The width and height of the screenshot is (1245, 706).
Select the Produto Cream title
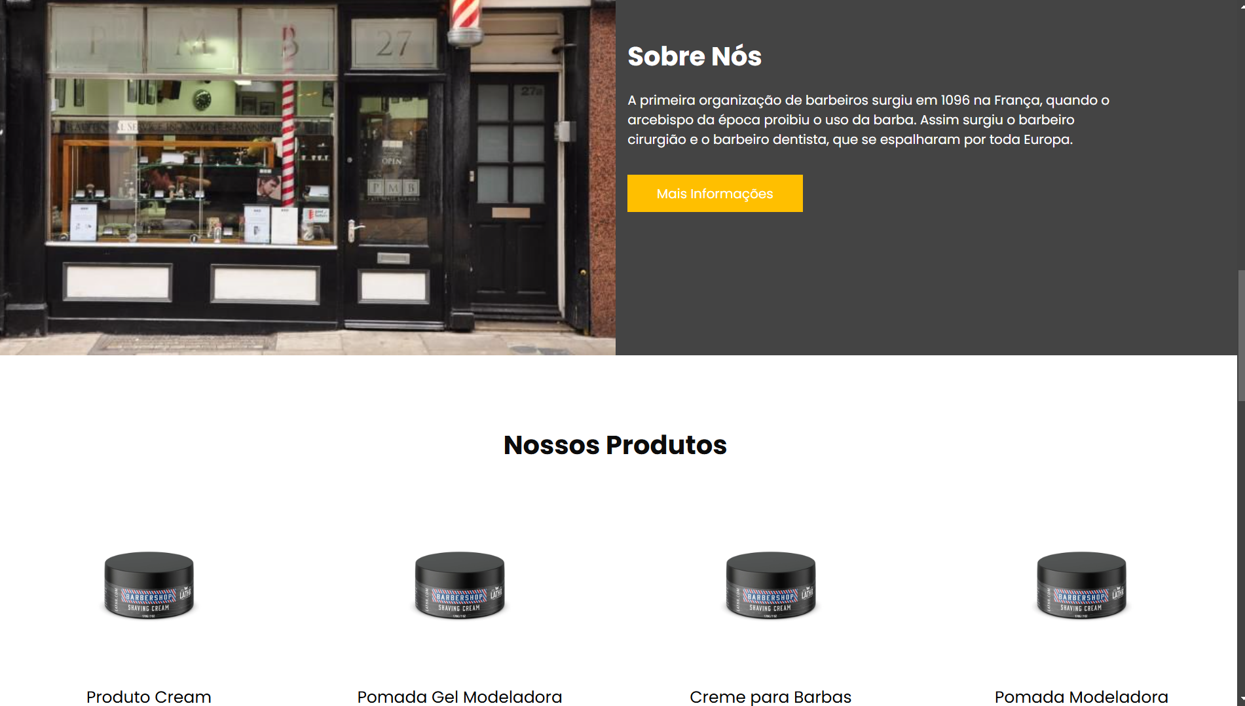(149, 697)
